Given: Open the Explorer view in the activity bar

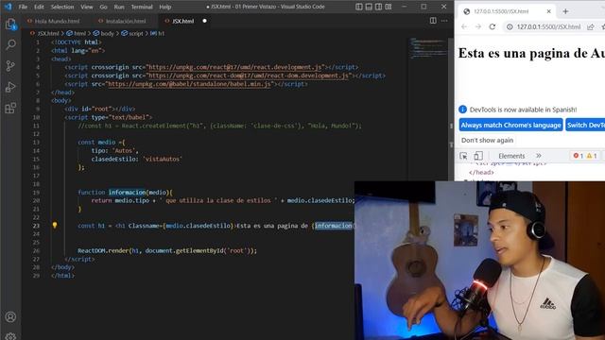Looking at the screenshot, I should click(x=10, y=25).
